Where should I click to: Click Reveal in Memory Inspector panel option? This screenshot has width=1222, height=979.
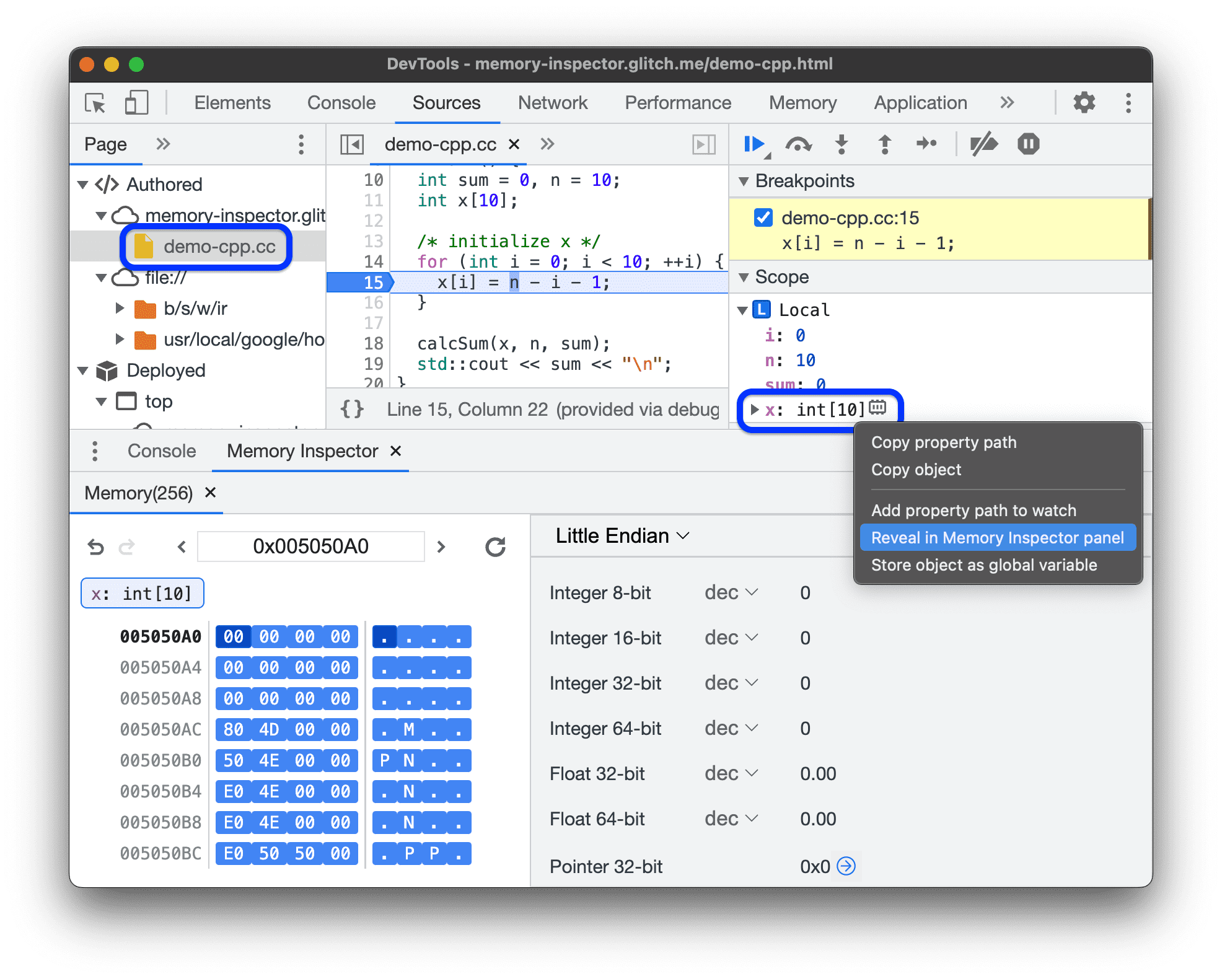[995, 538]
